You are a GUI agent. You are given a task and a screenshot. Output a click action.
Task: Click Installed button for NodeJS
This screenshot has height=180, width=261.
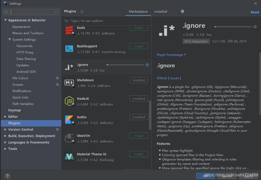coord(139,98)
